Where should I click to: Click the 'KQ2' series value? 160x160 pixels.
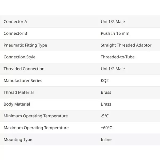coord(105,81)
